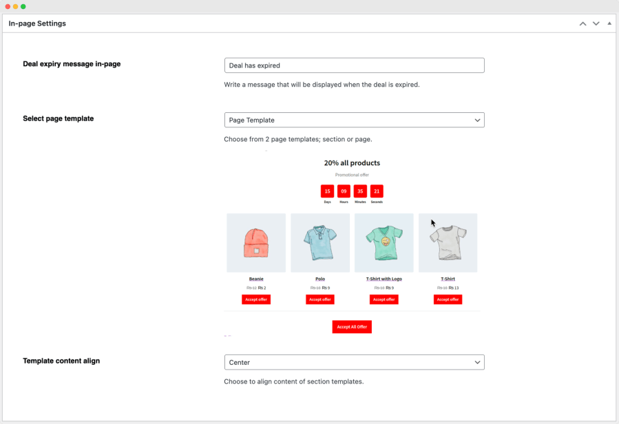The height and width of the screenshot is (424, 619).
Task: Open the Select page template dropdown
Action: click(x=354, y=120)
